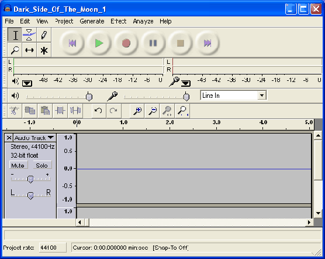This screenshot has width=325, height=259.
Task: Open the Analyze menu
Action: point(143,21)
